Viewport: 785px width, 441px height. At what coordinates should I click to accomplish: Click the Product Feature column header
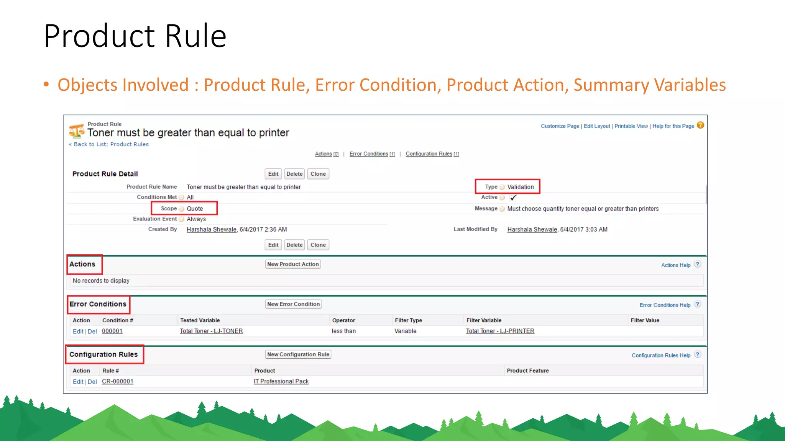[x=527, y=371]
